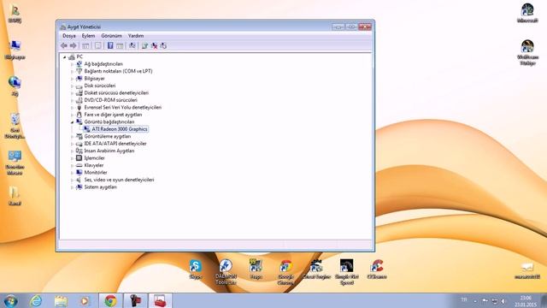Switch to Chrome in the taskbar
The width and height of the screenshot is (547, 308).
click(111, 301)
